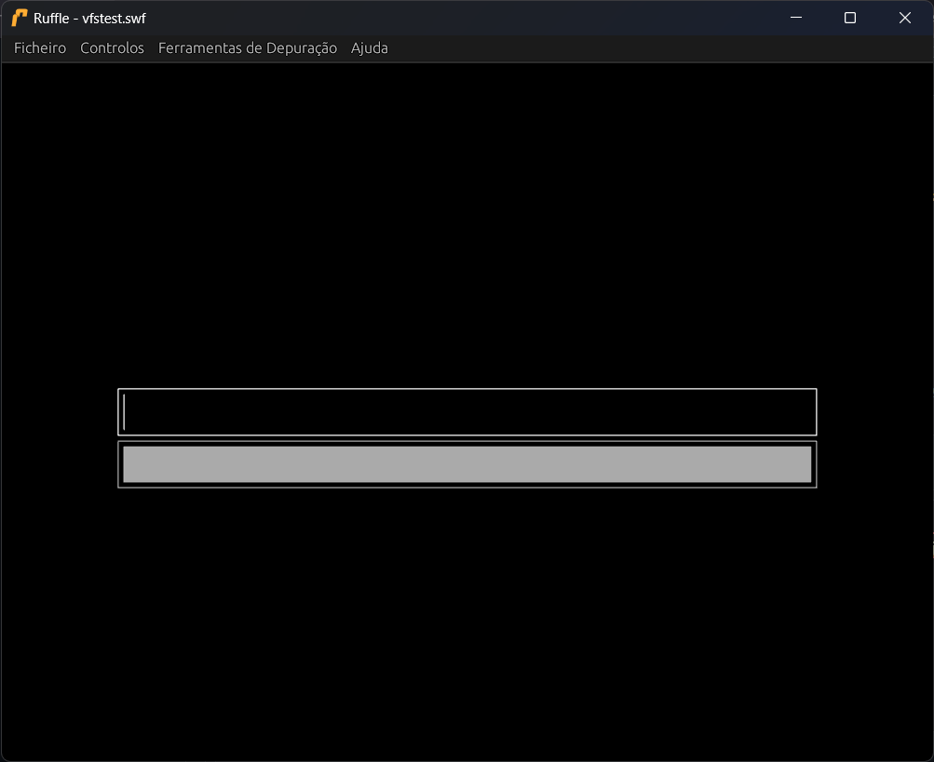Open Ajuda for help options
Screen dimensions: 934x762
pyautogui.click(x=369, y=47)
